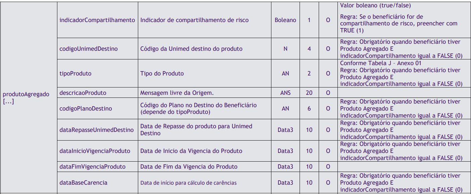Select the indicadorCompartilhamento field name
The width and height of the screenshot is (471, 194).
97,20
